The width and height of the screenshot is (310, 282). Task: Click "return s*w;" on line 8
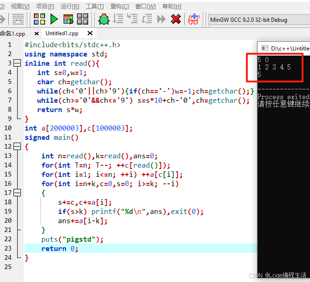click(x=60, y=110)
